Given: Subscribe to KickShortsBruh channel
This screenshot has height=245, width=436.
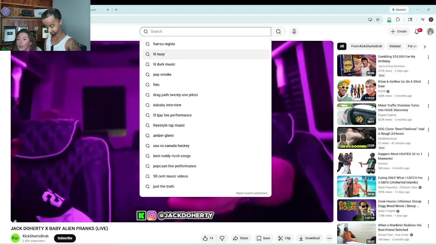Looking at the screenshot, I should click(65, 238).
